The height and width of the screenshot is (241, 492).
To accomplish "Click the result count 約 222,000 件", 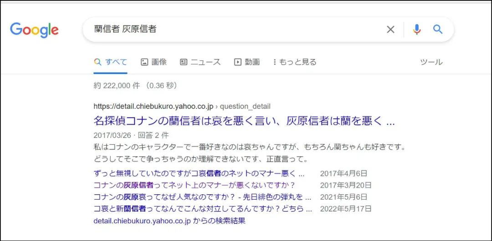I will point(117,85).
